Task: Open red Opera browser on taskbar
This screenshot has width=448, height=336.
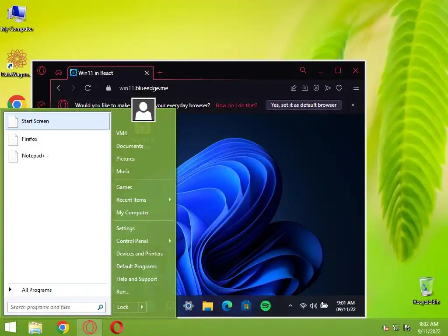Action: pos(117,327)
